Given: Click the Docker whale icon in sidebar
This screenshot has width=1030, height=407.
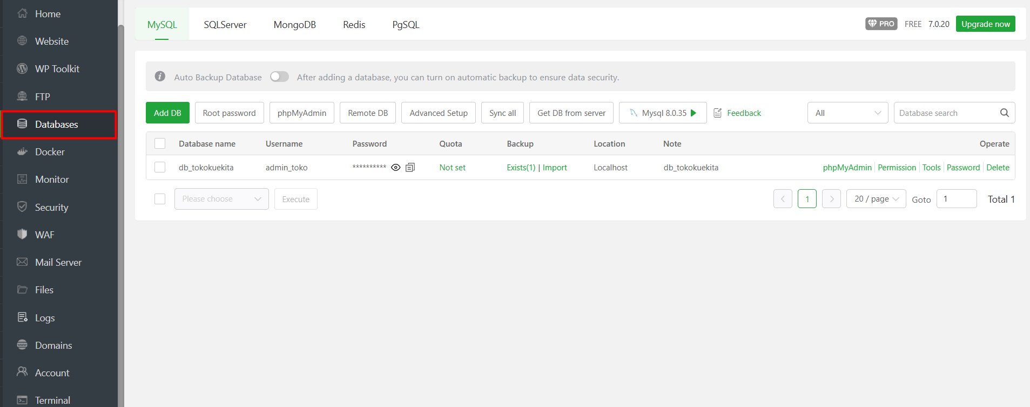Looking at the screenshot, I should coord(22,152).
